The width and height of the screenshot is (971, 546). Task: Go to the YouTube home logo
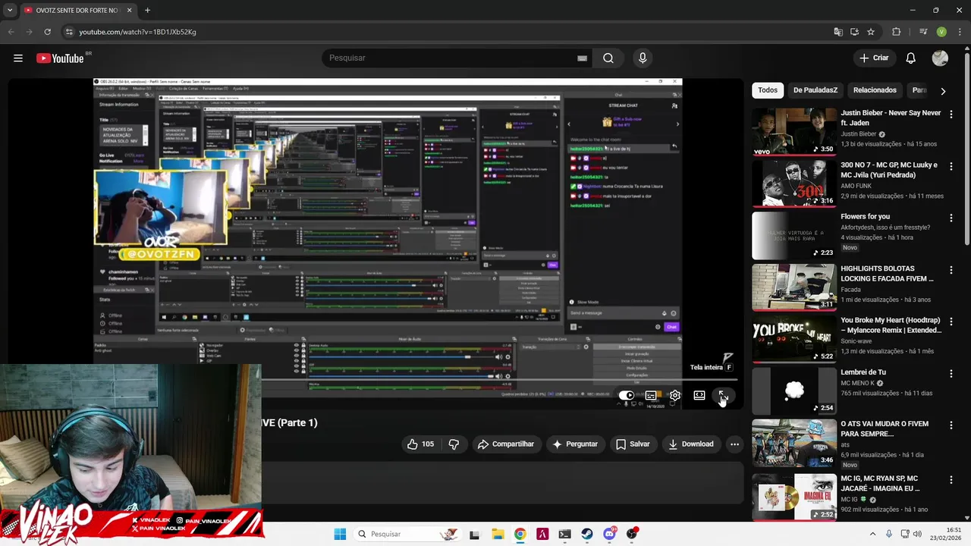(x=60, y=58)
